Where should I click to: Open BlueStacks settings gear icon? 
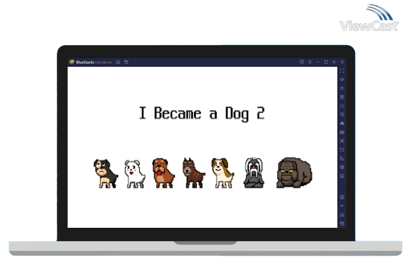(342, 197)
